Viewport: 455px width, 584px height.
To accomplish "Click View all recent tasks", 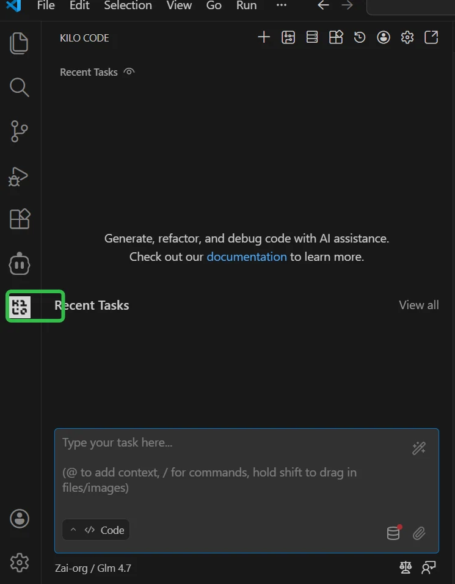I will (419, 305).
